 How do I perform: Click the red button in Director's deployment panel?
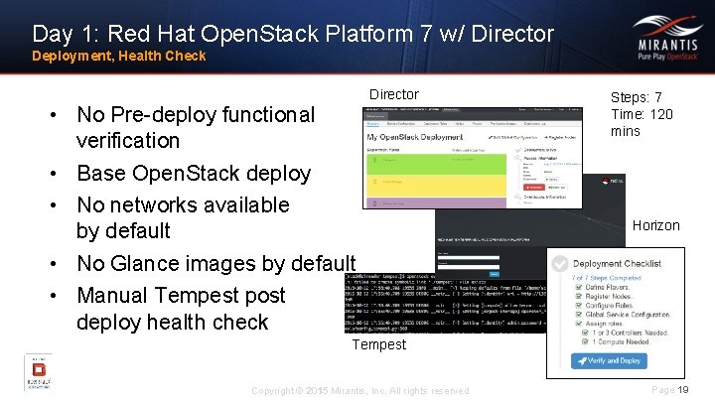533,188
